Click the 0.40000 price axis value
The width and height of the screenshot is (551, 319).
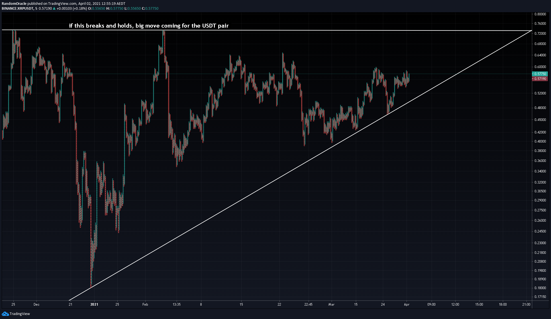pos(540,141)
